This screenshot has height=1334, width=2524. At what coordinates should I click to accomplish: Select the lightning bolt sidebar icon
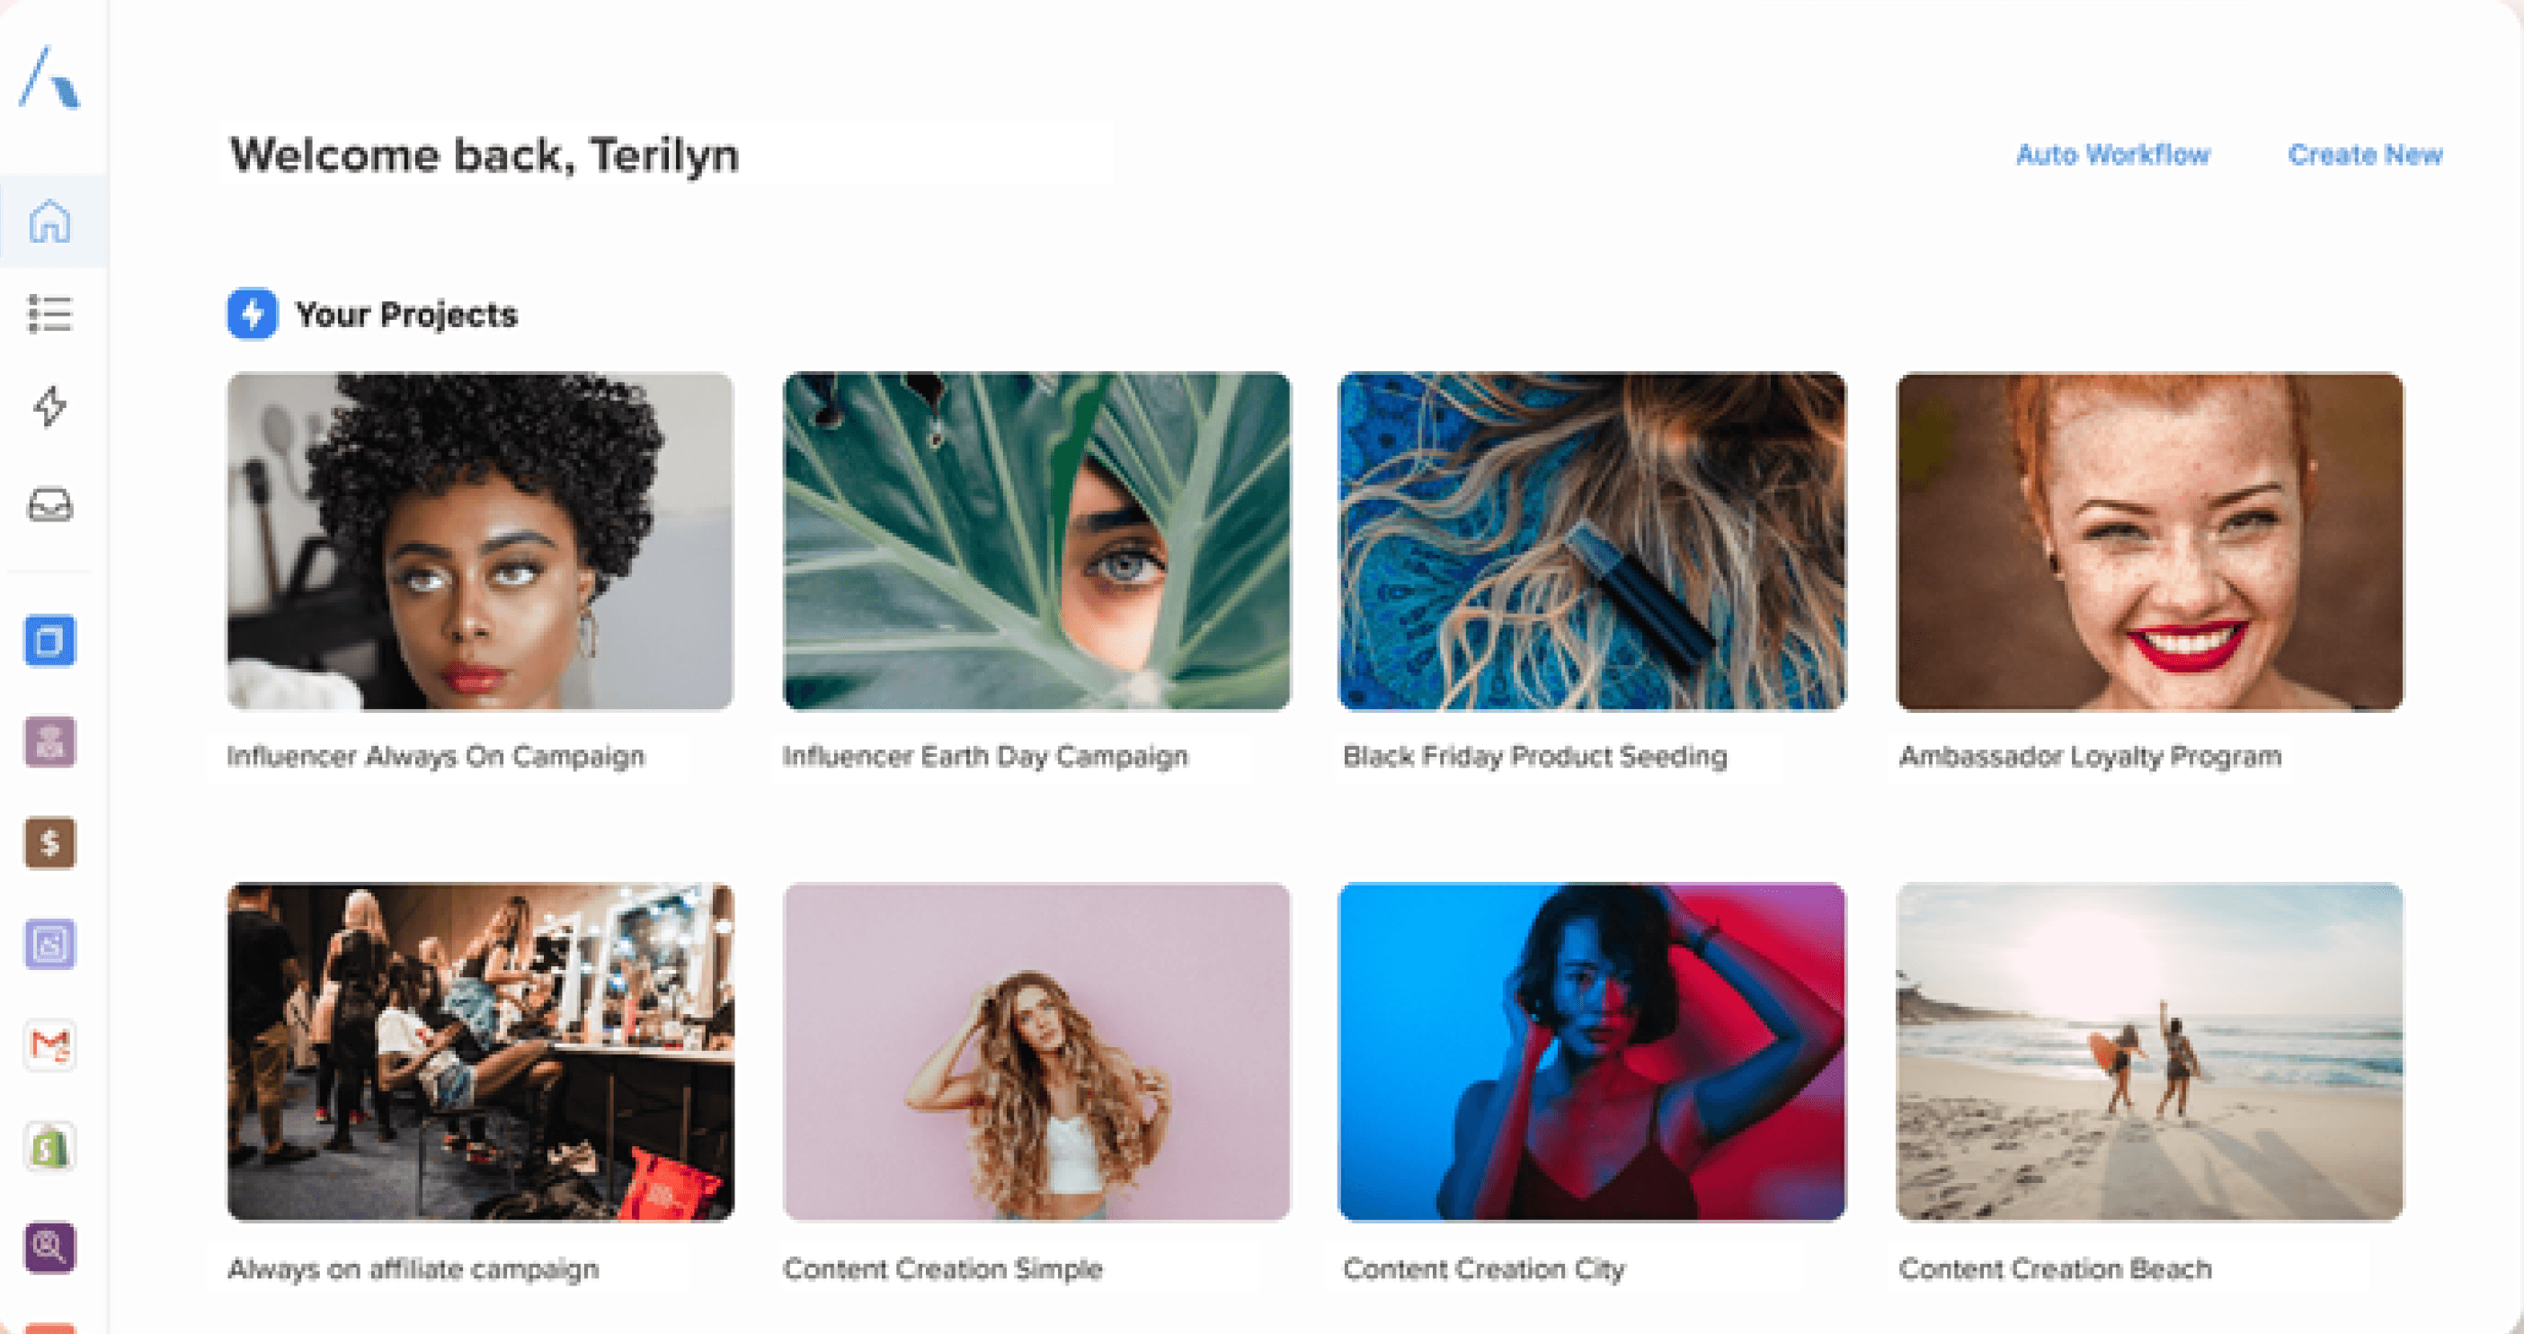[x=50, y=405]
